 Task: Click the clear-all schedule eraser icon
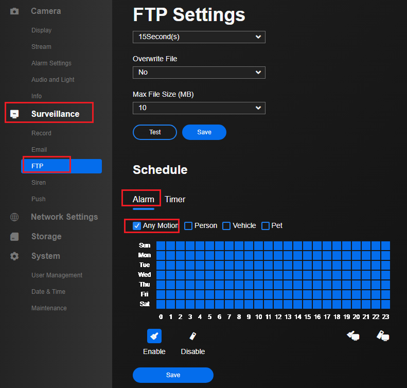pyautogui.click(x=382, y=336)
